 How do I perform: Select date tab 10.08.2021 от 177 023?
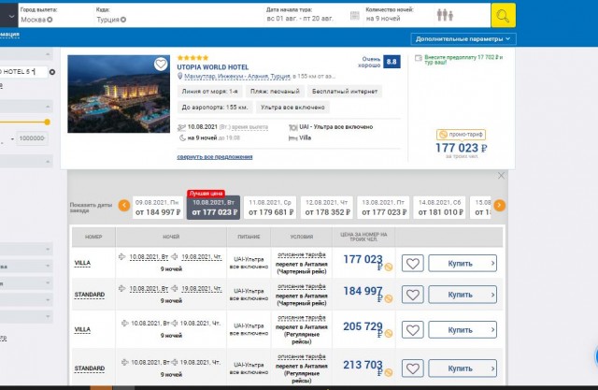[x=214, y=208]
